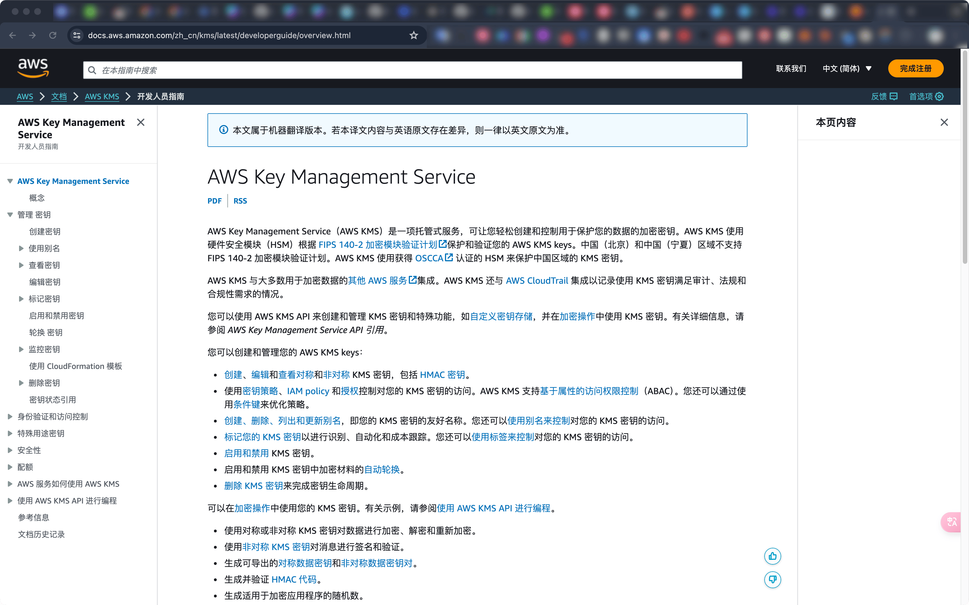Open IAM policy link

[308, 391]
